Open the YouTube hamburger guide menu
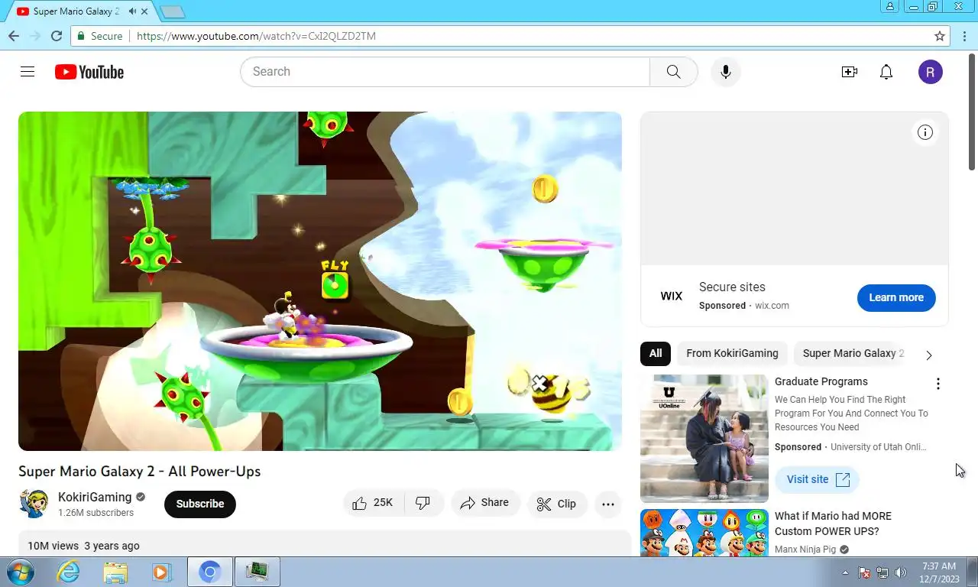This screenshot has height=587, width=978. click(x=28, y=72)
